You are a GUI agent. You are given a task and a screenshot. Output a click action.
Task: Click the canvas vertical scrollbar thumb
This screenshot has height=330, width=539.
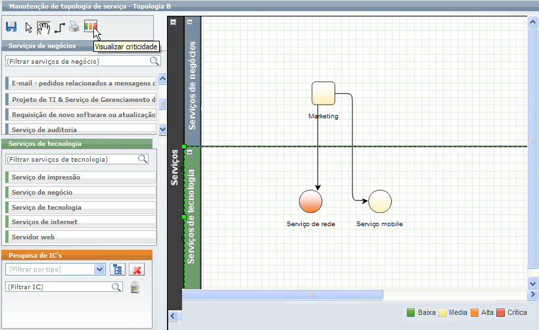533,148
